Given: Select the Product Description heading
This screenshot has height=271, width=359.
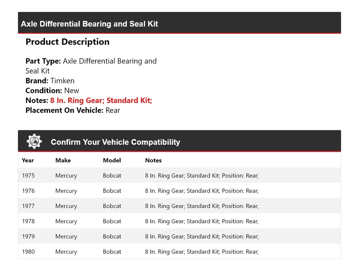Looking at the screenshot, I should pyautogui.click(x=67, y=42).
